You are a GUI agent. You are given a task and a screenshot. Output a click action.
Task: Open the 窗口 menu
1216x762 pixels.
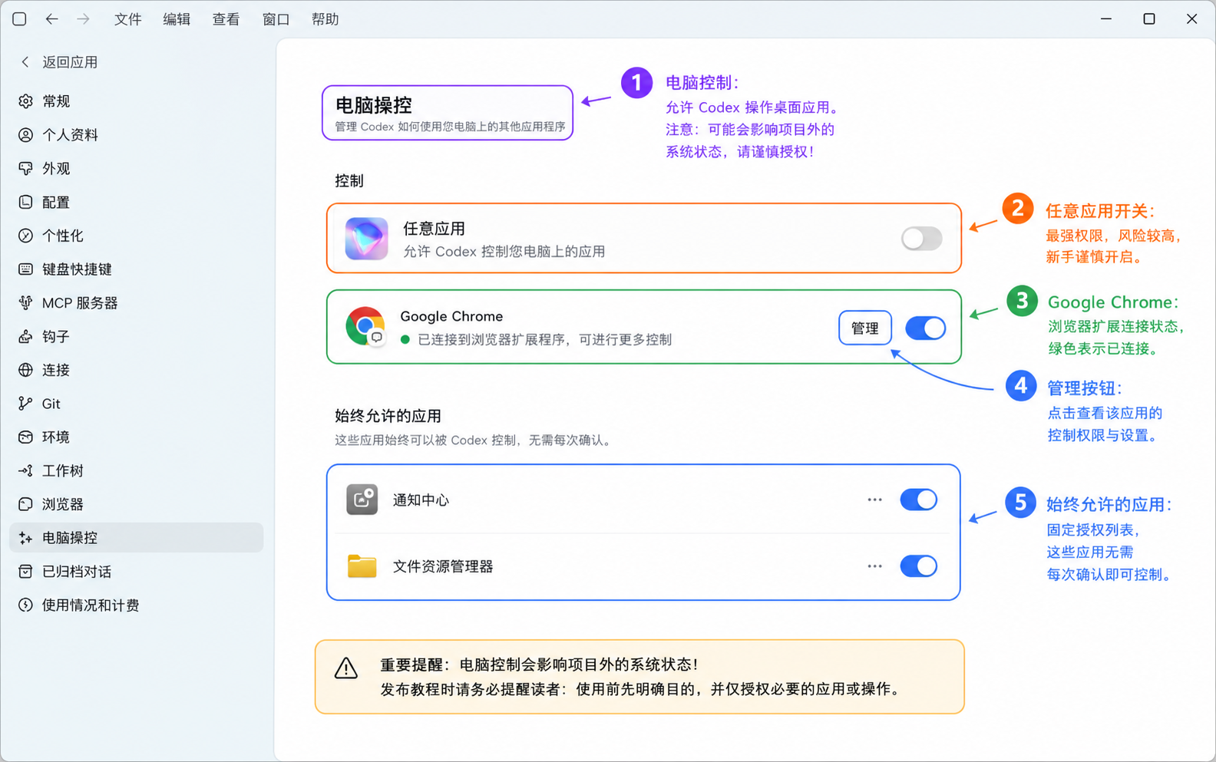point(276,19)
